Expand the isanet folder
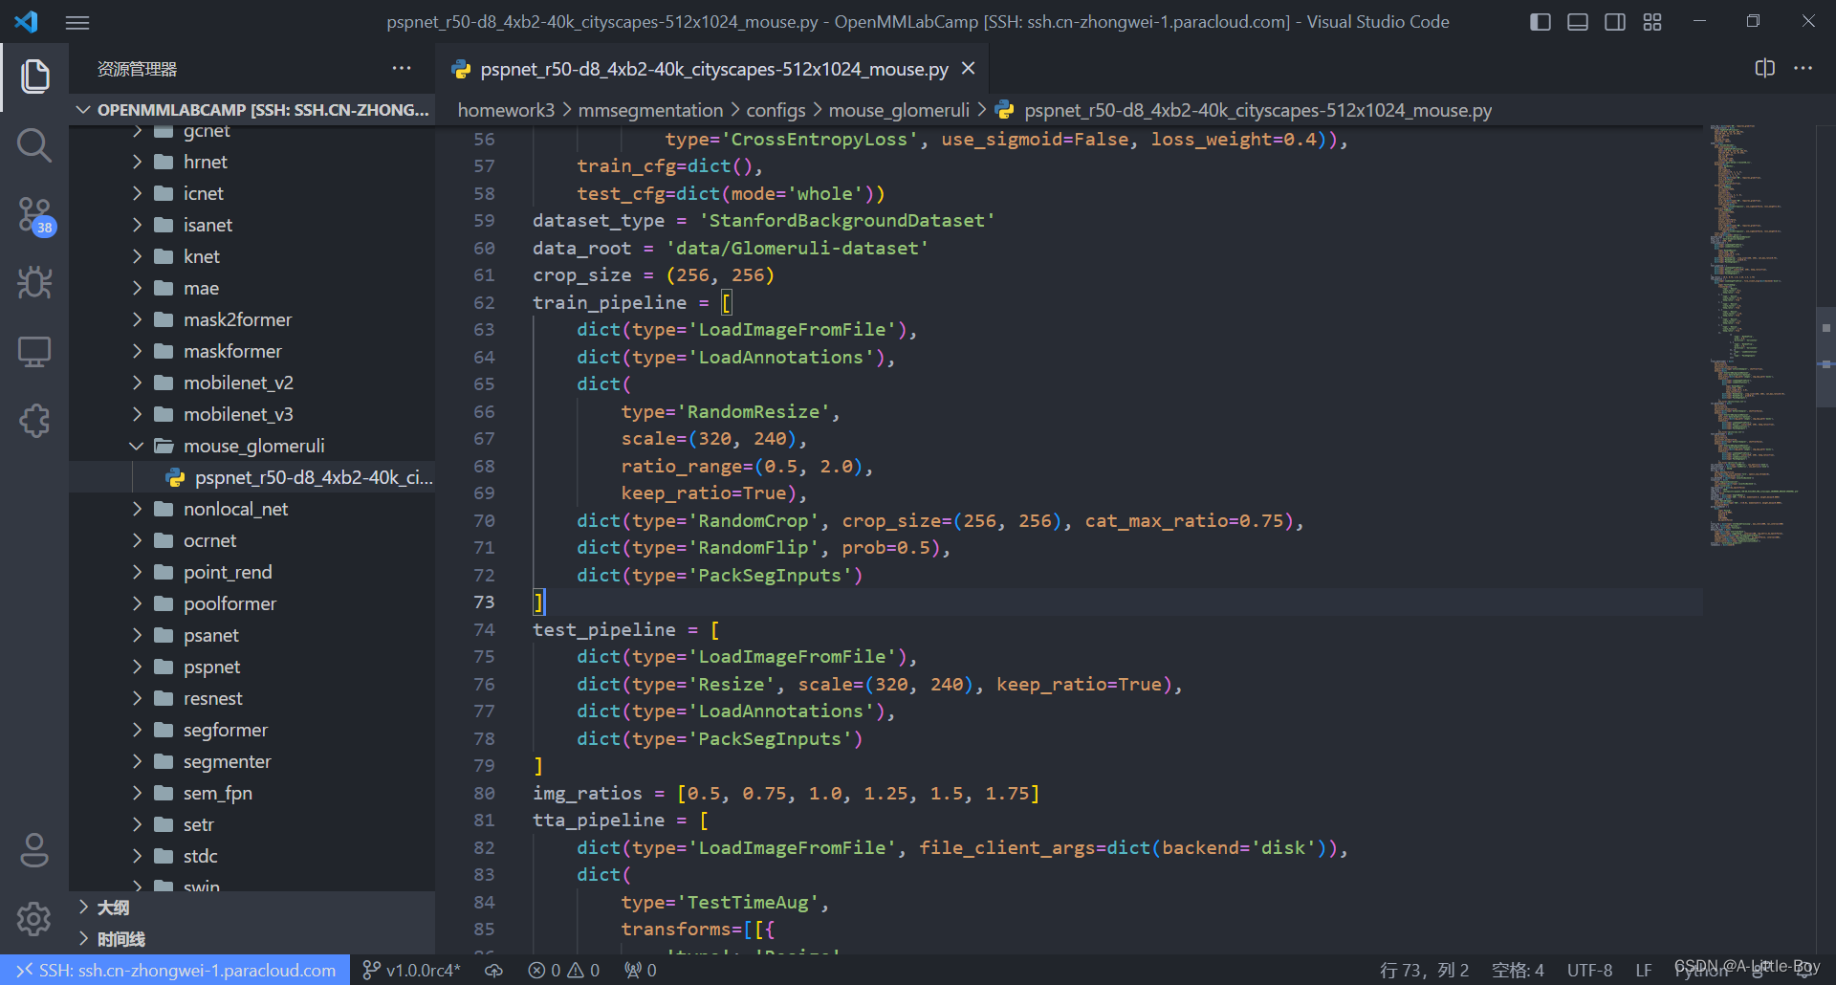This screenshot has height=985, width=1836. pyautogui.click(x=252, y=225)
